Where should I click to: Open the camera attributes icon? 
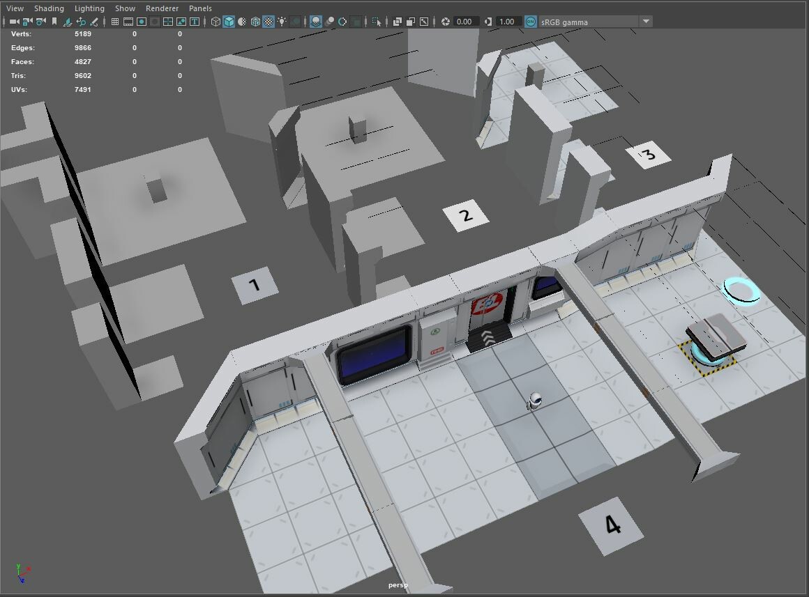tap(39, 21)
